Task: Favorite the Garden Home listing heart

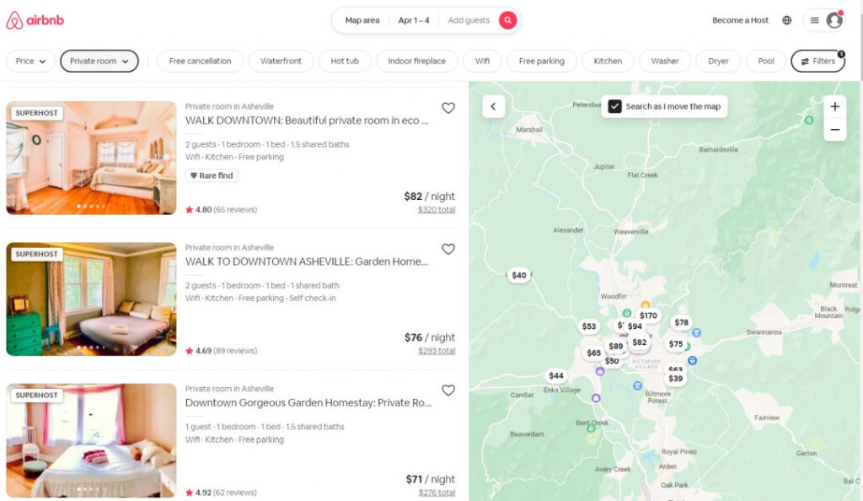Action: (x=448, y=249)
